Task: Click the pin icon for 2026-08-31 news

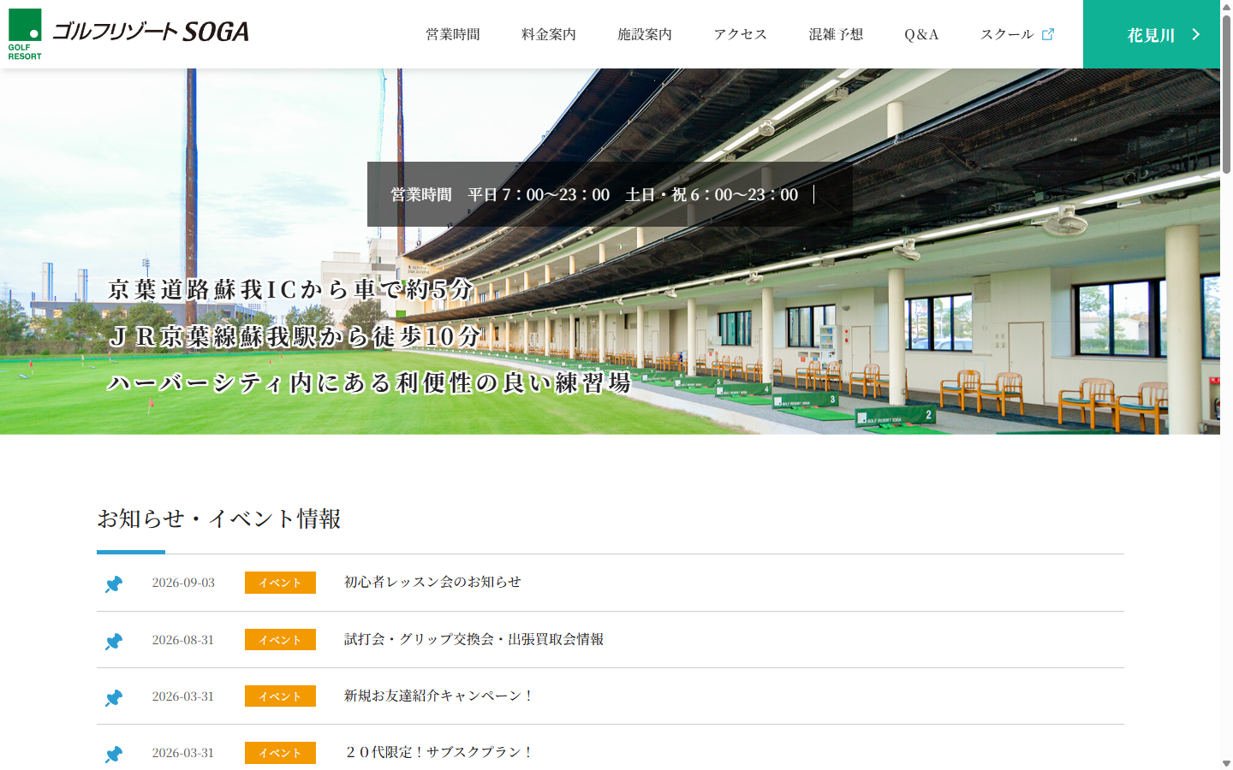Action: 114,641
